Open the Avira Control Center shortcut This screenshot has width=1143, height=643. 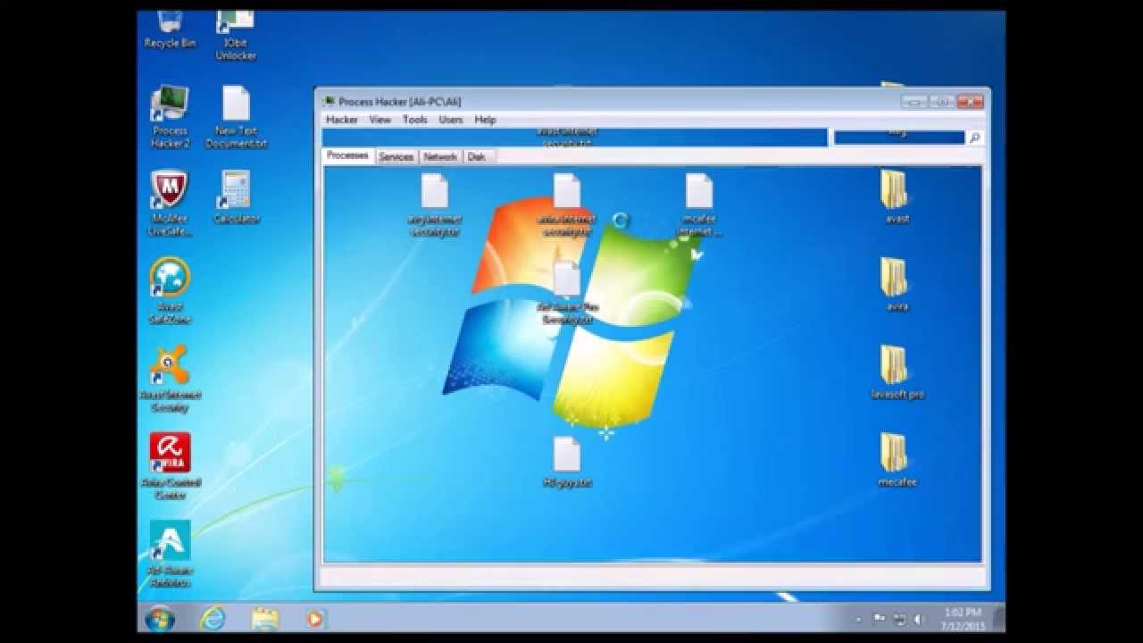click(x=170, y=466)
